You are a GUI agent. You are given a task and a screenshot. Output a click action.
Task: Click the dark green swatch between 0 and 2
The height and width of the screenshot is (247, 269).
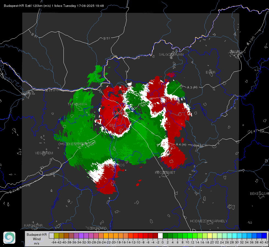click(x=165, y=235)
